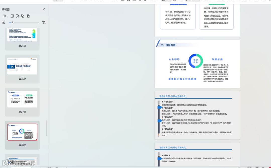The width and height of the screenshot is (271, 168).
Task: Click the replace page icon
Action: [23, 16]
